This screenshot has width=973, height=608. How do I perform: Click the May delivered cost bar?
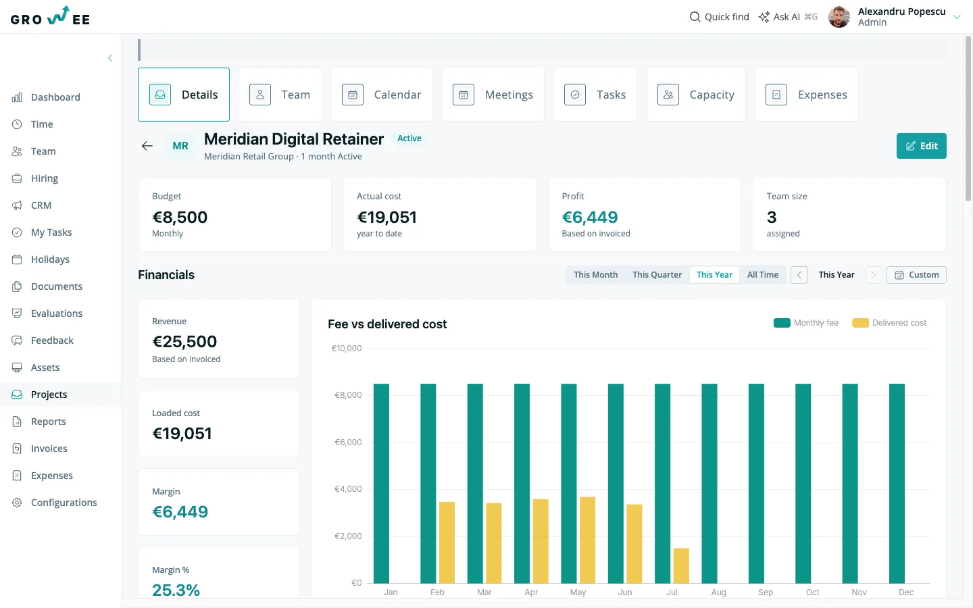point(587,540)
